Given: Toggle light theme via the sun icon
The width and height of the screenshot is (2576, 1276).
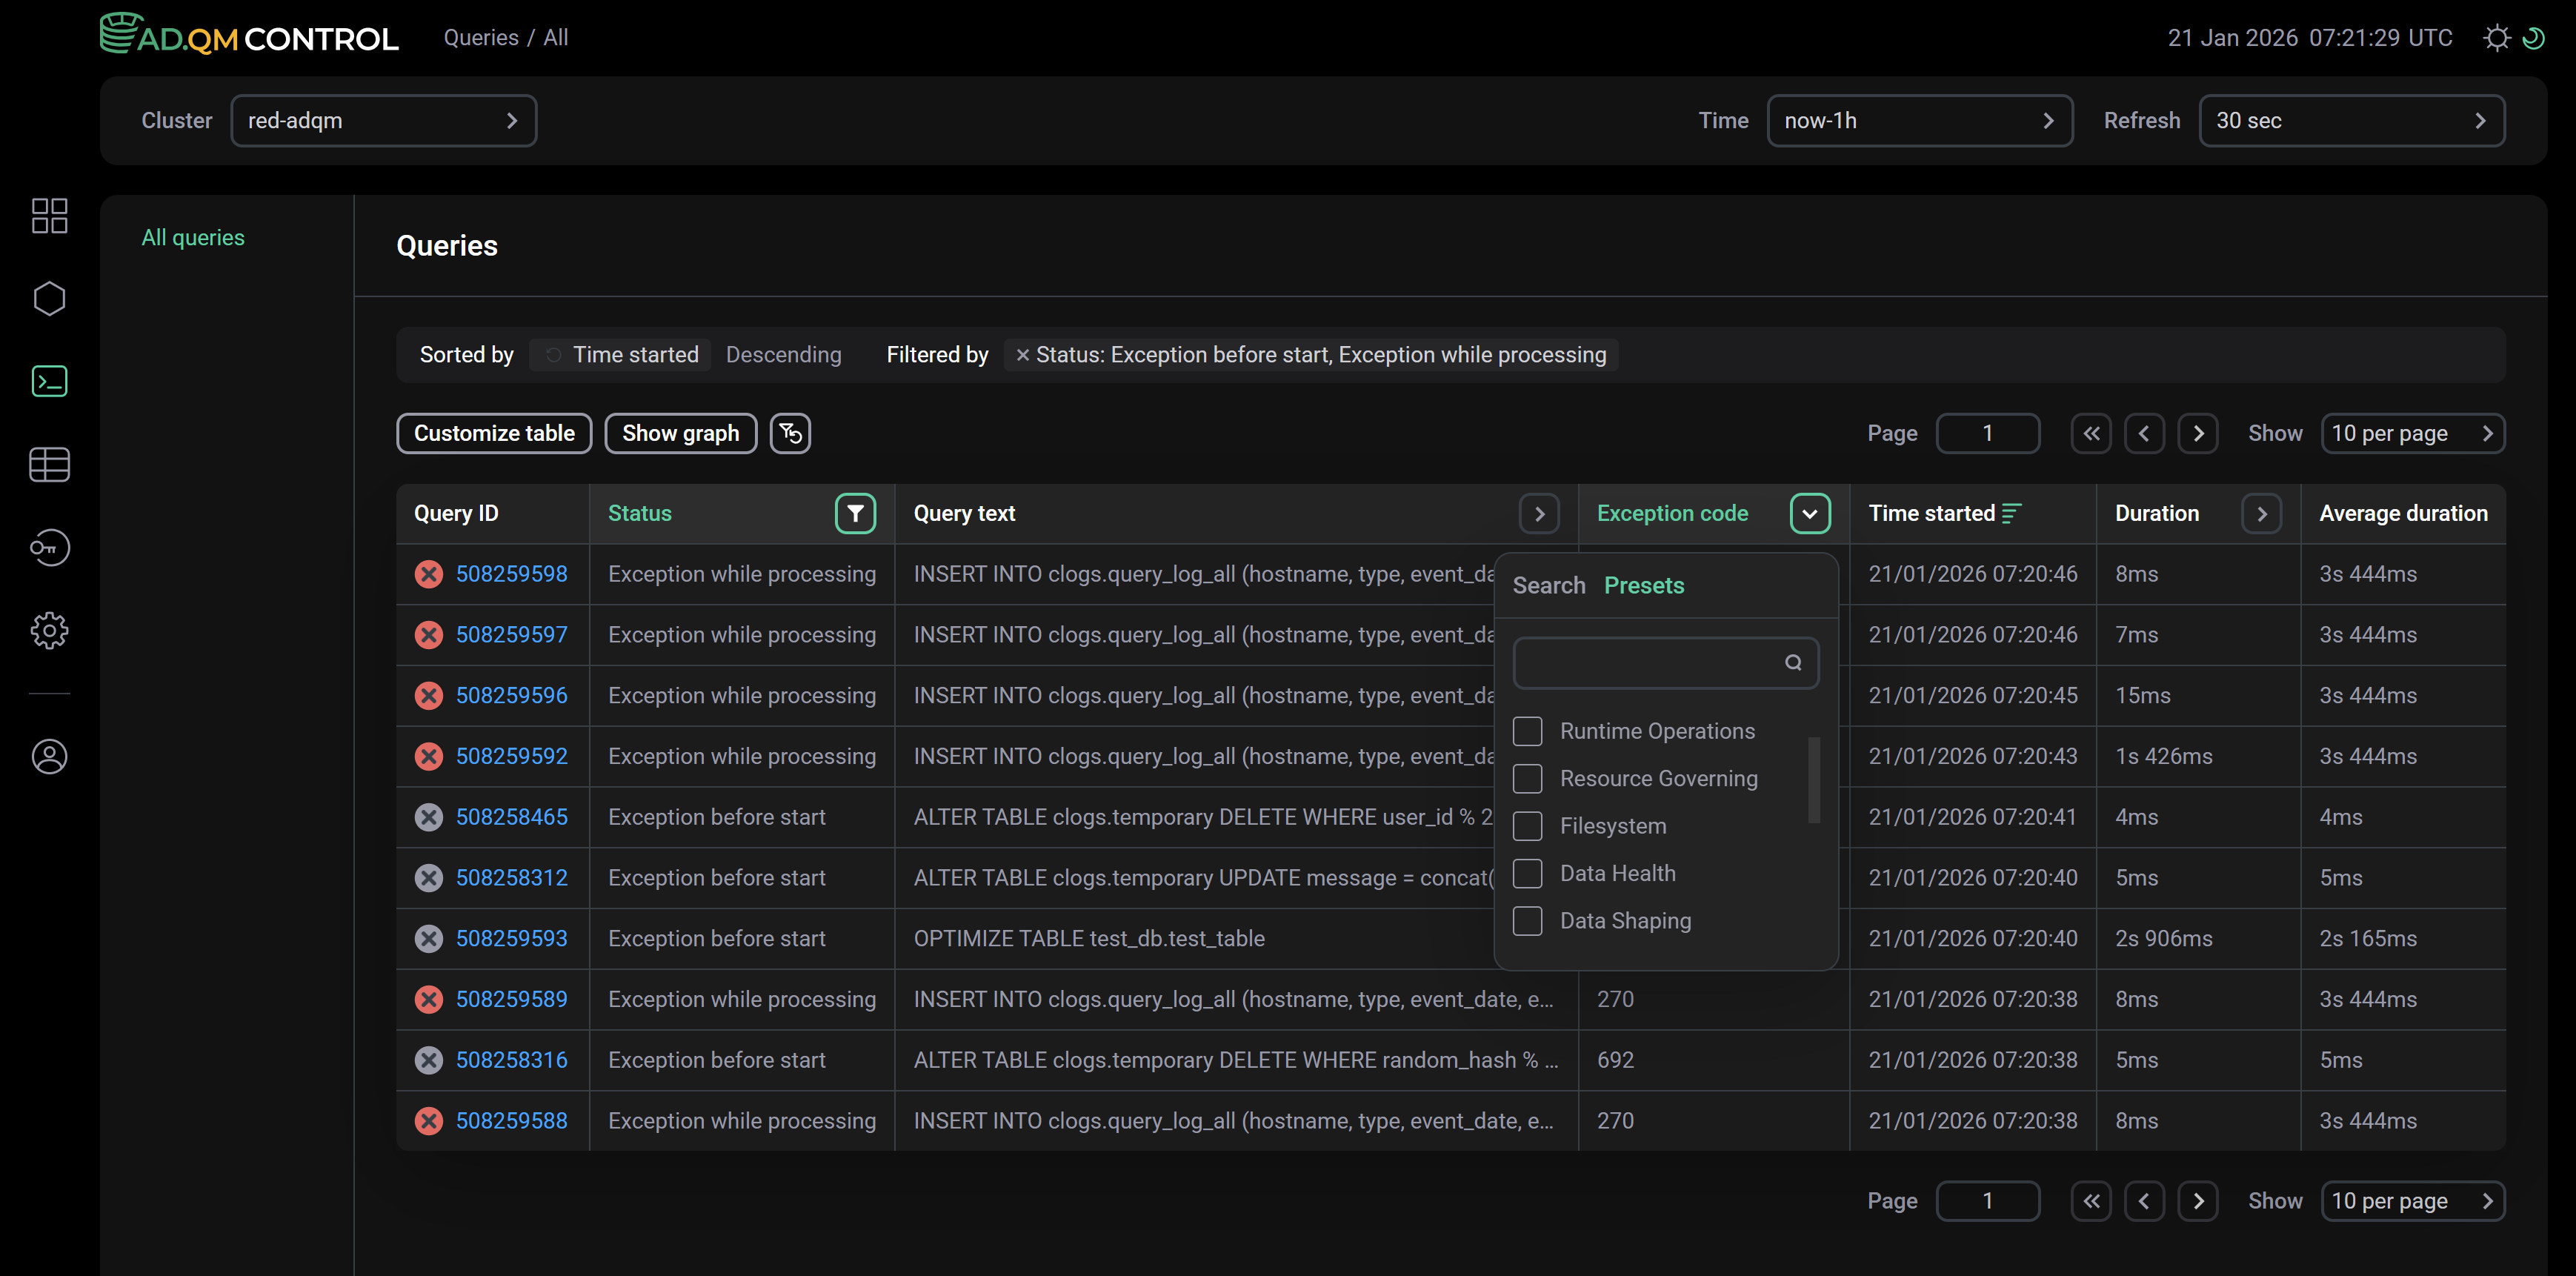Looking at the screenshot, I should 2496,37.
